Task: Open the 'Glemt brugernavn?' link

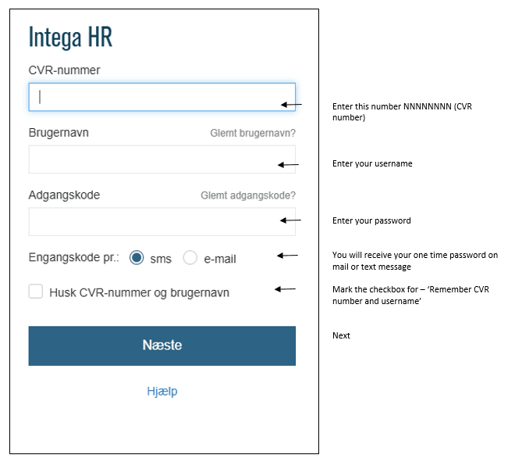Action: pos(253,134)
